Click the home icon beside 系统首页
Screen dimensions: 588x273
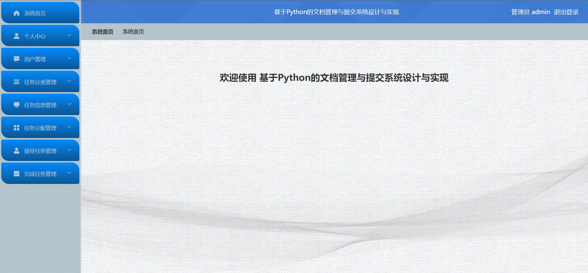tap(17, 13)
